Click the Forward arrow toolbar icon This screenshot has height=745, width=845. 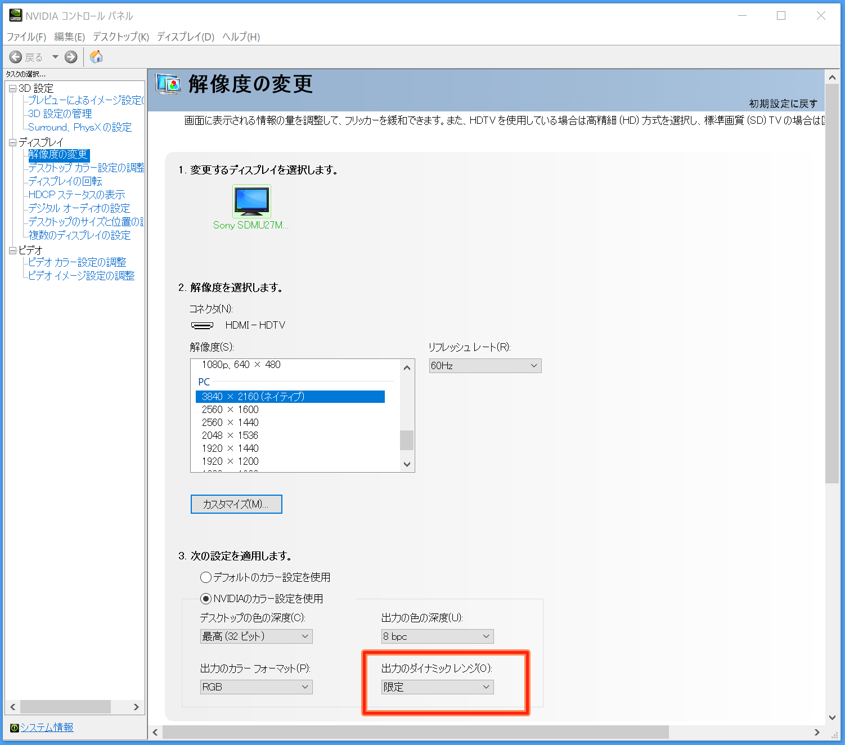pyautogui.click(x=71, y=57)
